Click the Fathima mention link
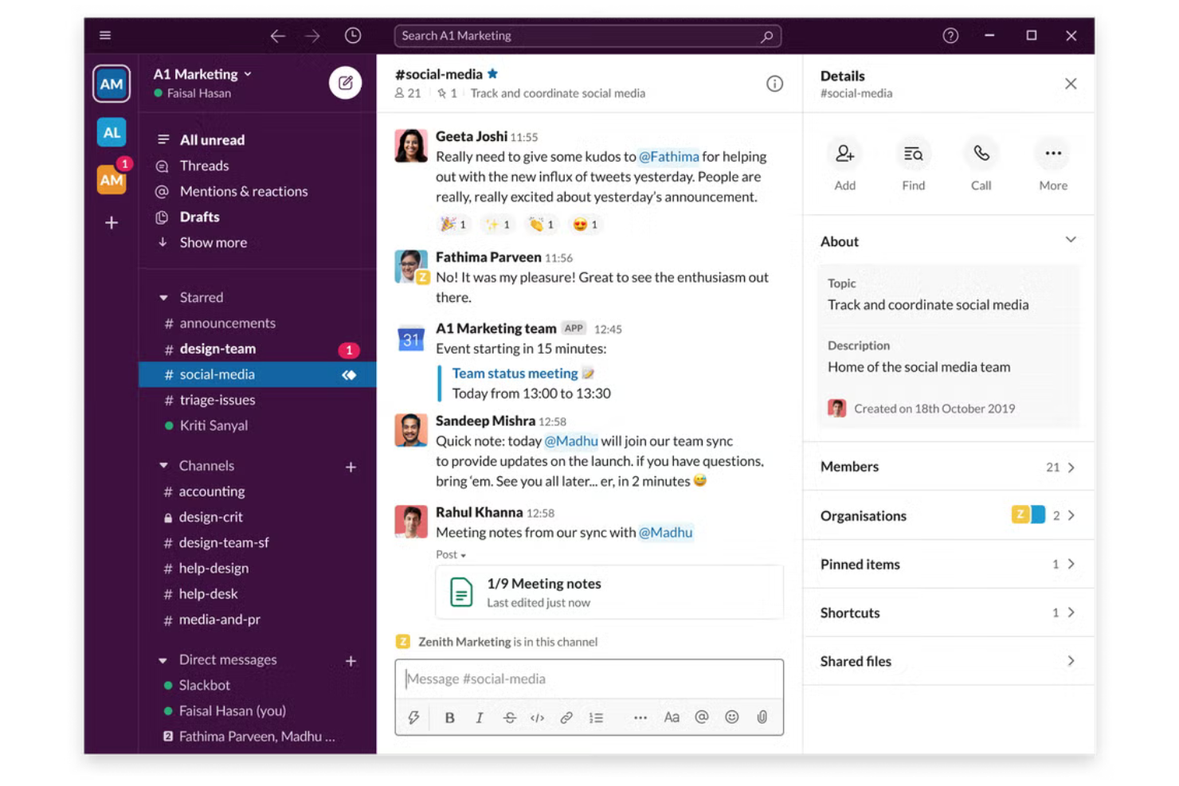Image resolution: width=1179 pixels, height=786 pixels. pos(668,156)
